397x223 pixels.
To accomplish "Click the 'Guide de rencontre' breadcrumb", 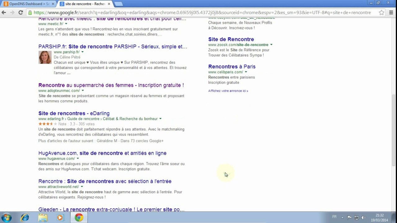I will click(x=83, y=119).
